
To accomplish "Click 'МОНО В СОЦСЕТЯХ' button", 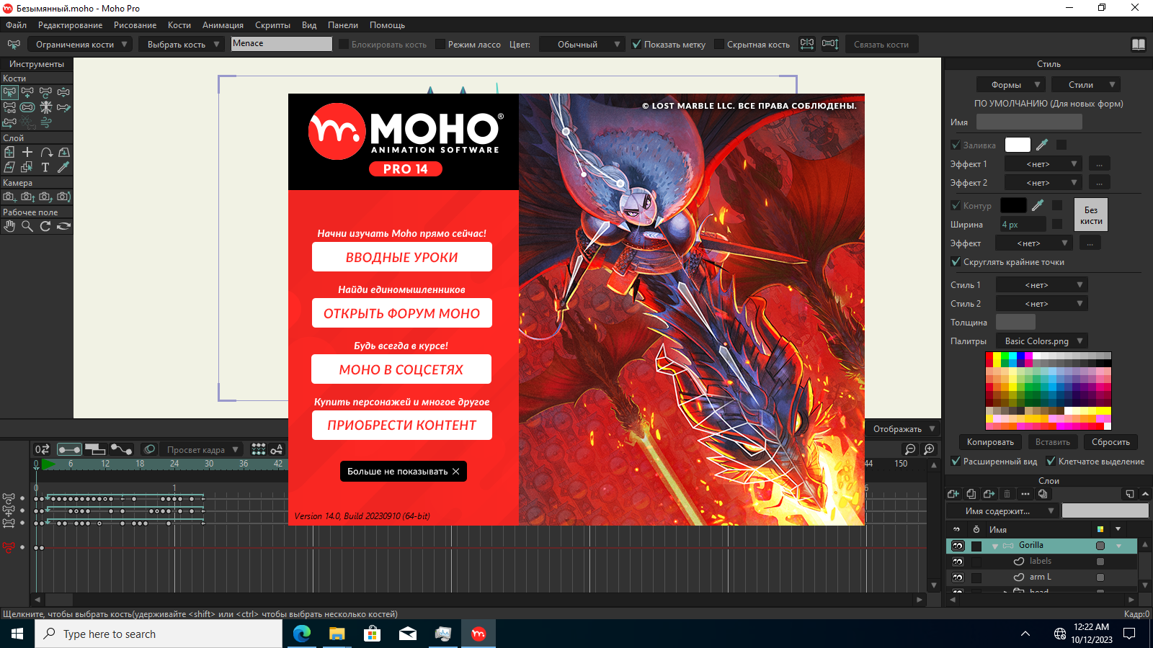I will [x=401, y=369].
